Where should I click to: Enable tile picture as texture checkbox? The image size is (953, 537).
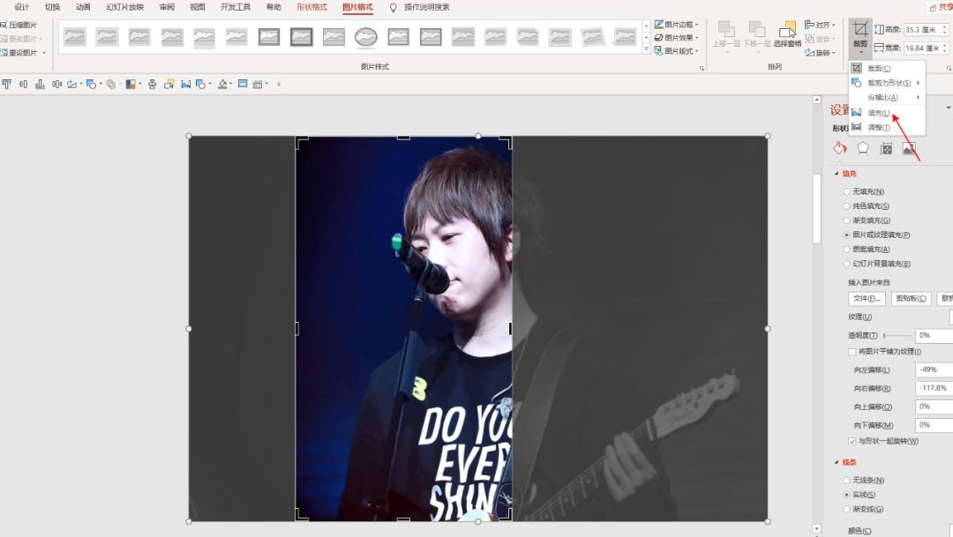tap(852, 351)
